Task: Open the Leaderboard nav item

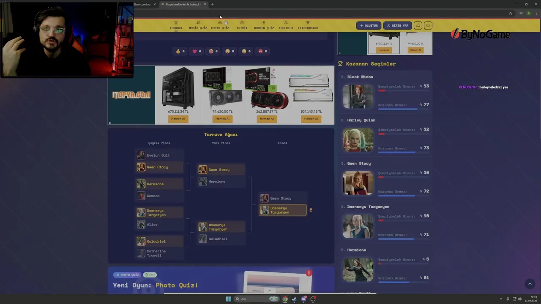Action: 308,25
